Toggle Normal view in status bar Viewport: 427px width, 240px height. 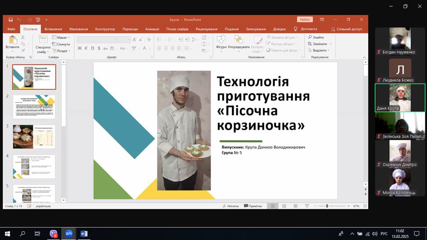273,206
